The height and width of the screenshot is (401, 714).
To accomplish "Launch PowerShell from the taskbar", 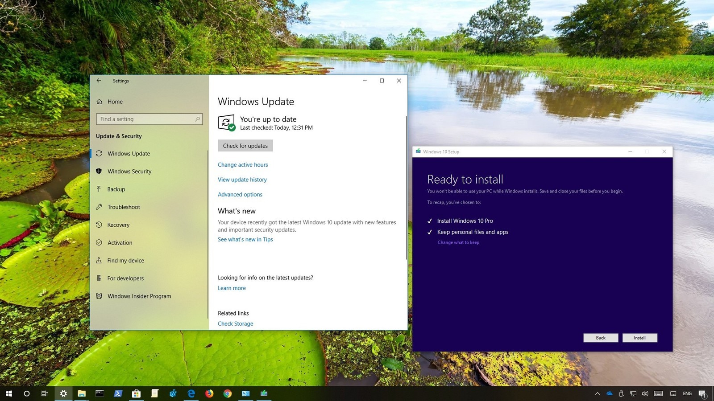I will (118, 393).
